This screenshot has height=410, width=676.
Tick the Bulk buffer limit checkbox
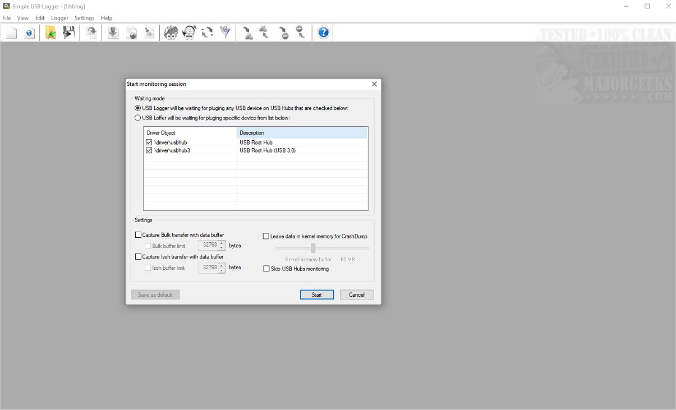148,246
